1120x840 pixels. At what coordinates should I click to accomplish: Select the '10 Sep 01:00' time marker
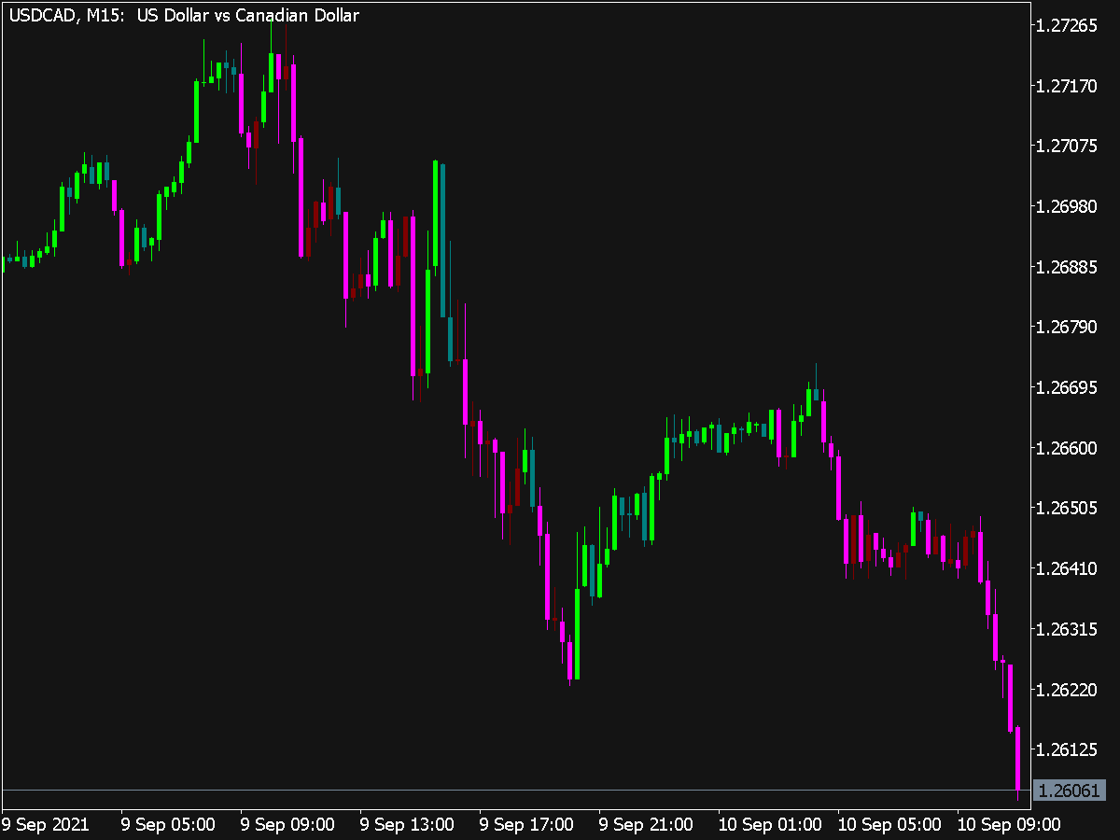tap(770, 825)
